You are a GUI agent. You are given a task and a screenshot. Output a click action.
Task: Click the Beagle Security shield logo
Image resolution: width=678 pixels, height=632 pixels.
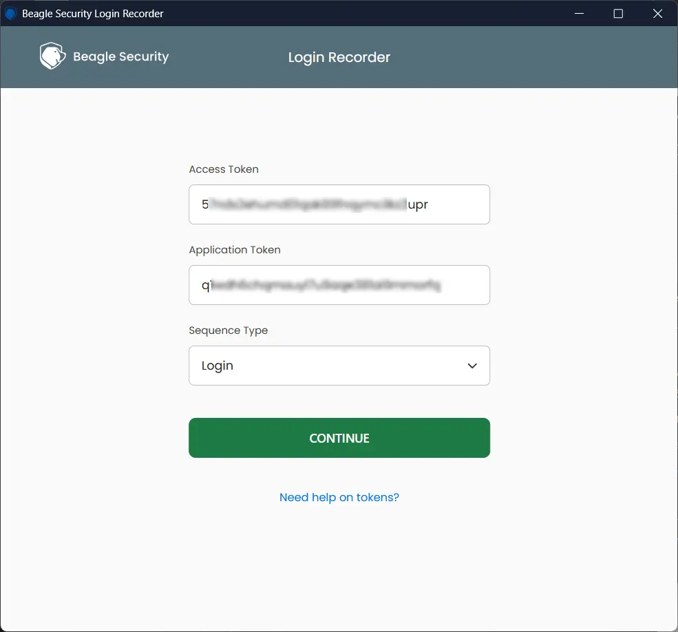pos(52,56)
